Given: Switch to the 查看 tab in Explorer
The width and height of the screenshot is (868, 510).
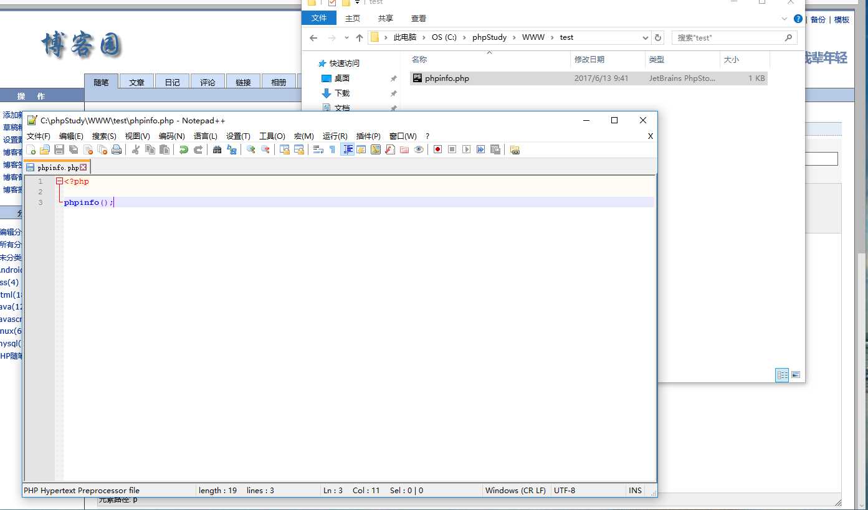Looking at the screenshot, I should [x=419, y=19].
